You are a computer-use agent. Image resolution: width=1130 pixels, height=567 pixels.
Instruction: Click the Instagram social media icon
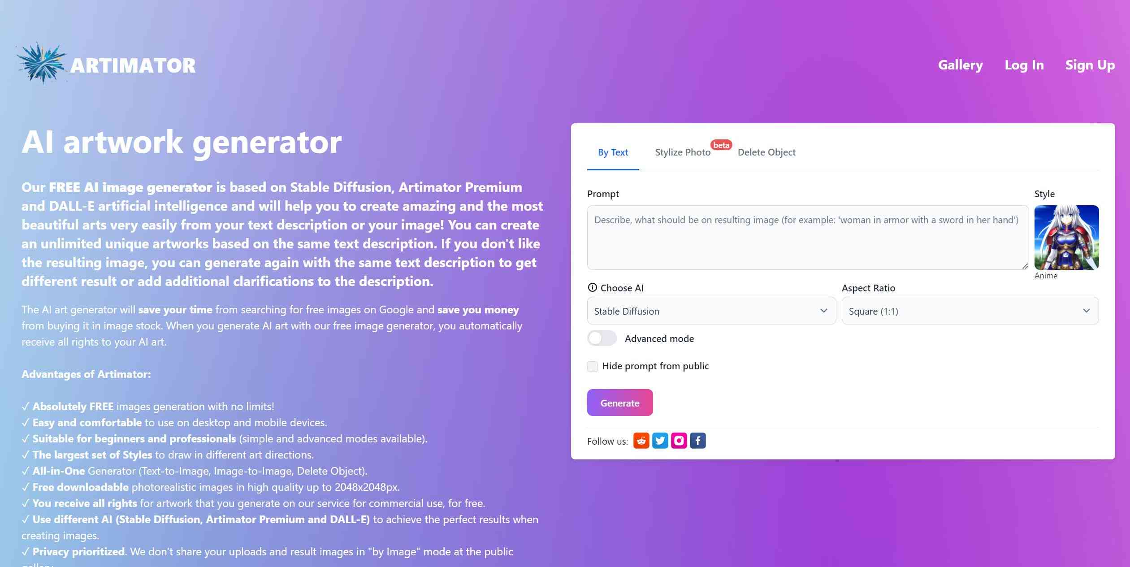(x=679, y=440)
